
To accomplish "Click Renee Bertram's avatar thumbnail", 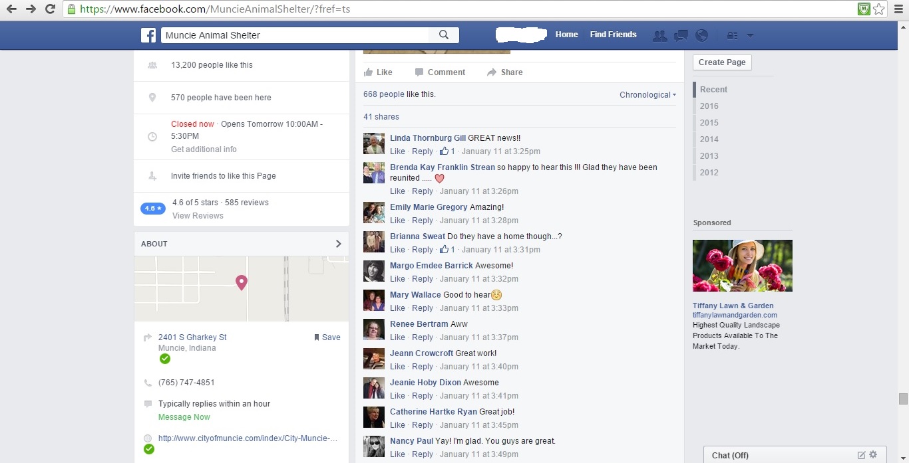I will point(374,329).
